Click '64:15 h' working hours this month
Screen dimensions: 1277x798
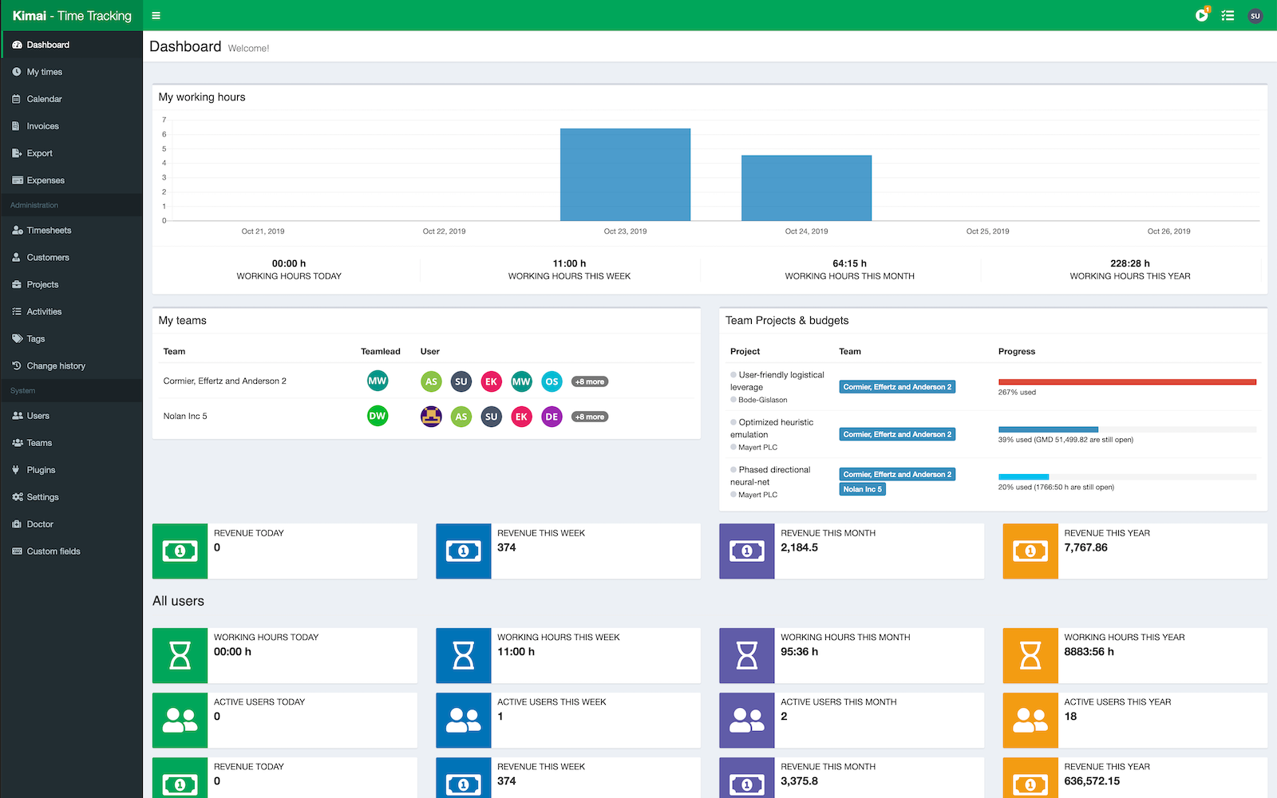click(849, 263)
